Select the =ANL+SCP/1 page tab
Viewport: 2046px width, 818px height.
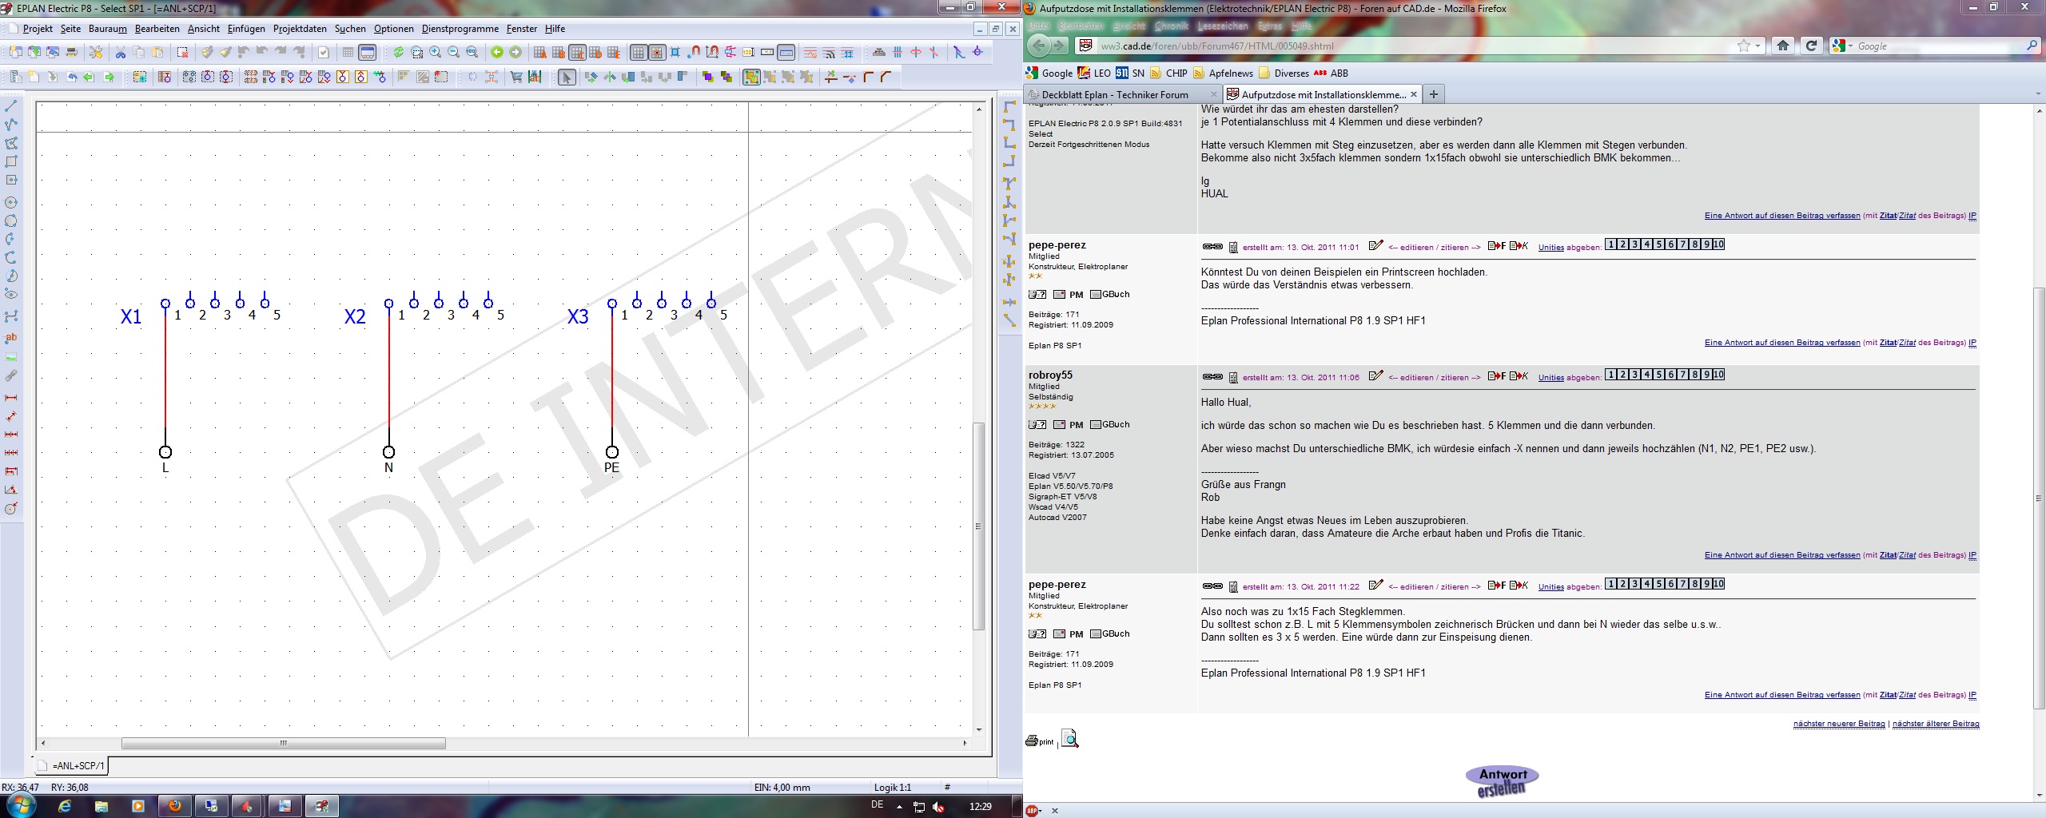[72, 765]
